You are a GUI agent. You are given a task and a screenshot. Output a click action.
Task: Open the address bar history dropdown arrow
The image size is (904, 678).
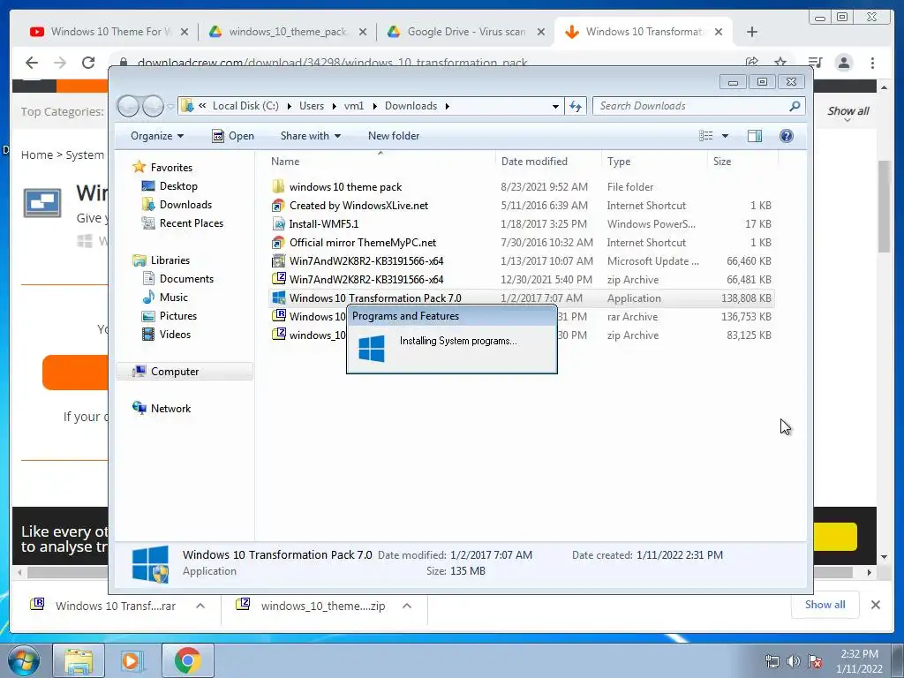tap(555, 106)
